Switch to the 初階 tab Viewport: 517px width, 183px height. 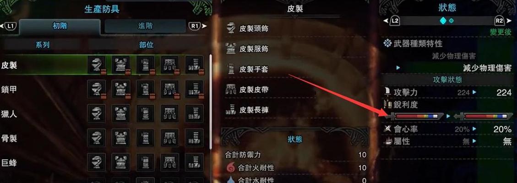60,27
